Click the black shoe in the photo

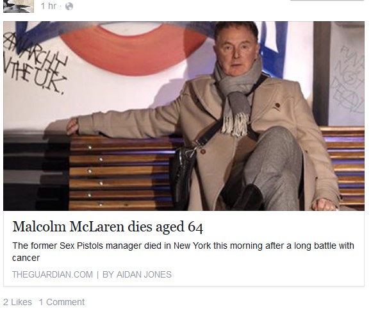coord(249,197)
